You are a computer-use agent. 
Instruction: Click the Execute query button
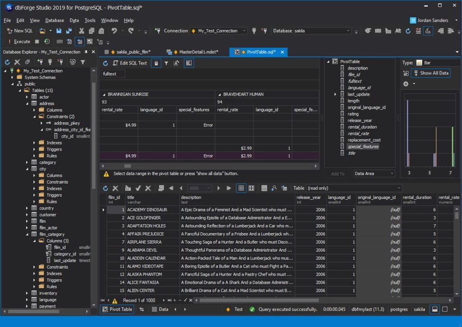[19, 41]
